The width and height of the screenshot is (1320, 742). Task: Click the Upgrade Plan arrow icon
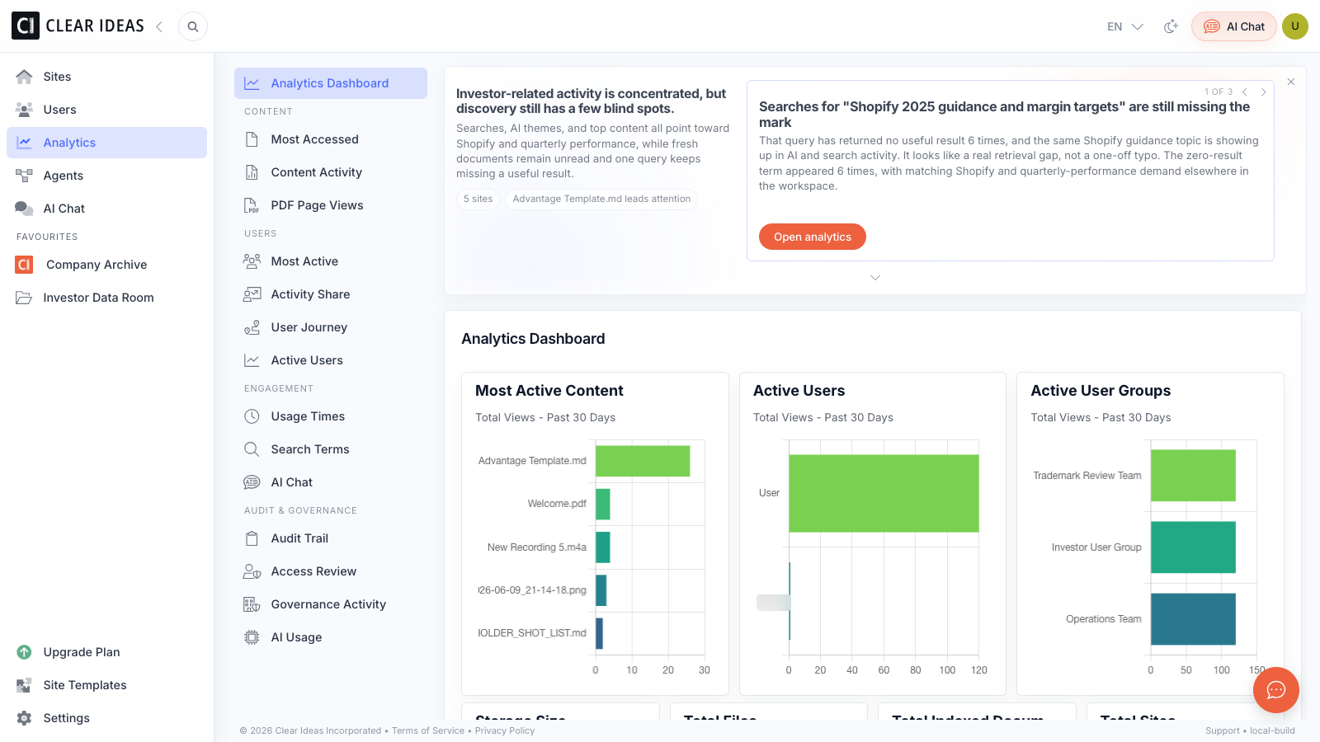pos(24,652)
